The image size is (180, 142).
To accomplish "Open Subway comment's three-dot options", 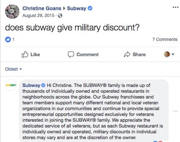I will coord(175,111).
